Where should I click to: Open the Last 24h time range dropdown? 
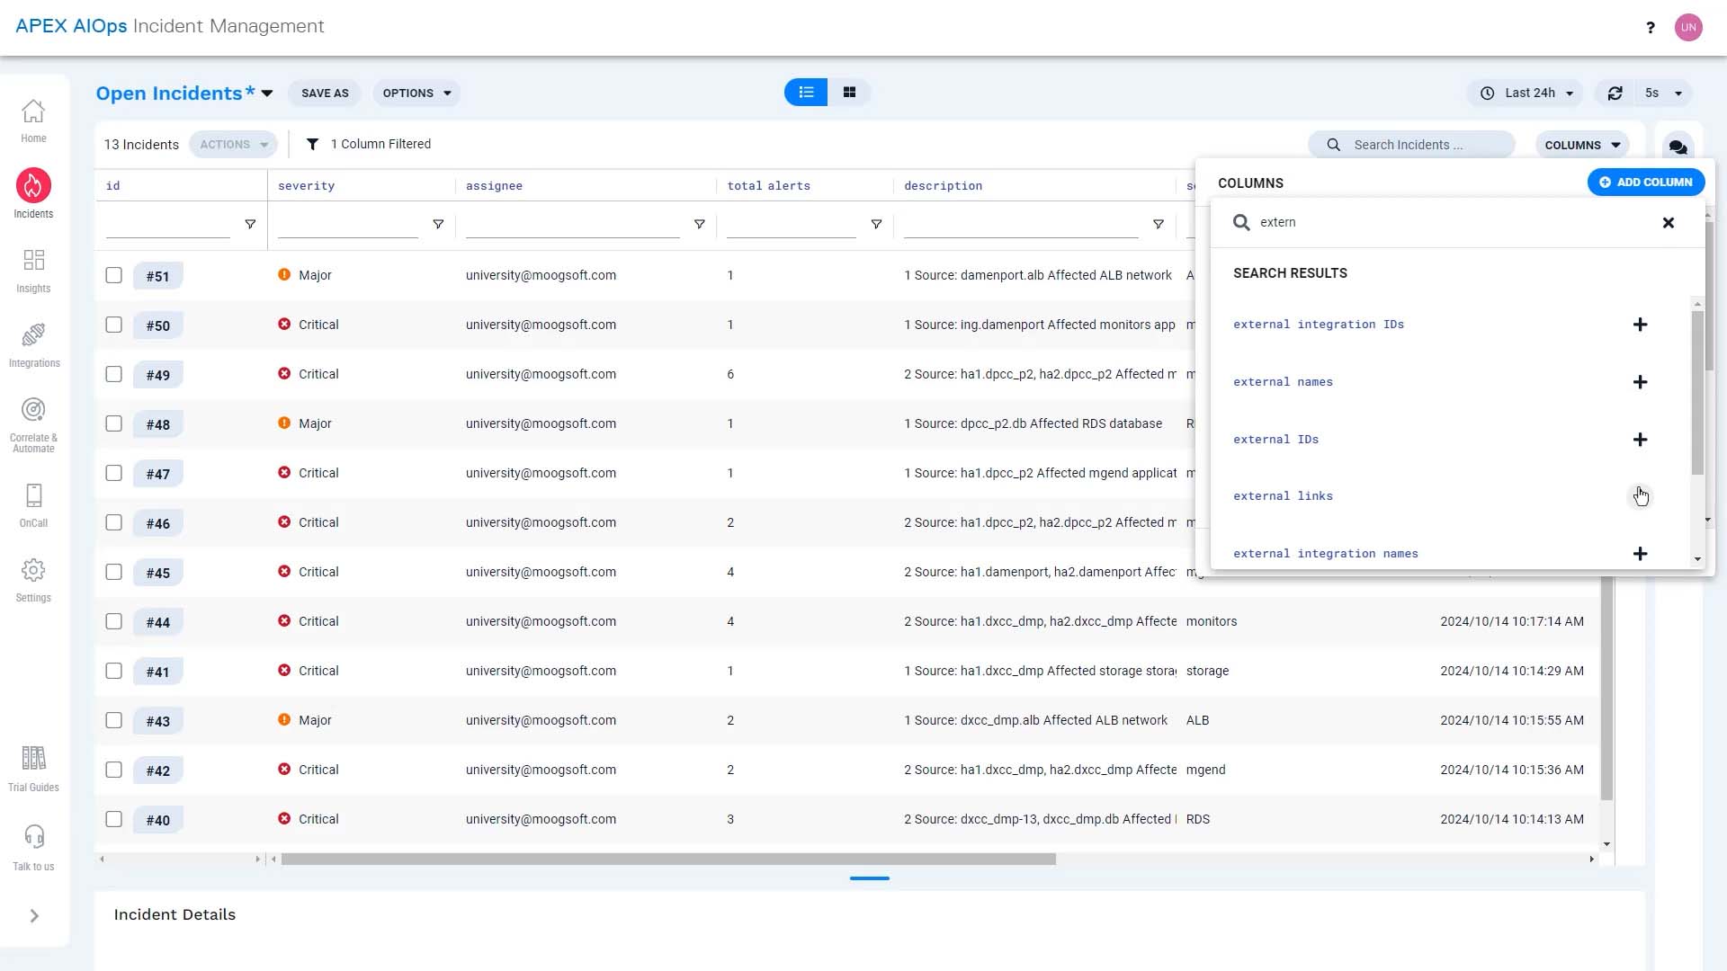[1526, 94]
